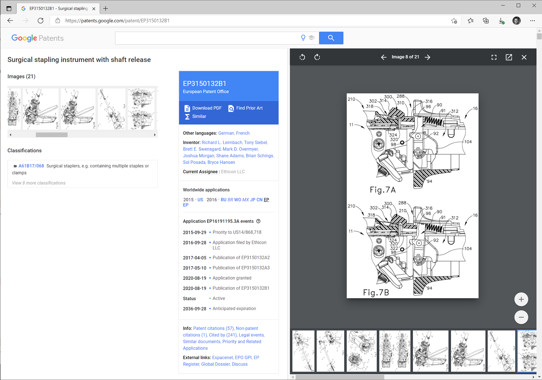This screenshot has height=380, width=542.
Task: Open Legal events link
Action: point(251,335)
